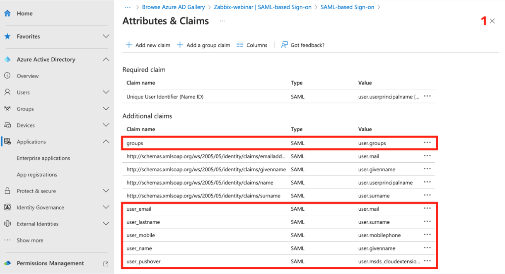The width and height of the screenshot is (505, 274).
Task: Open options menu for the groups claim
Action: (427, 142)
